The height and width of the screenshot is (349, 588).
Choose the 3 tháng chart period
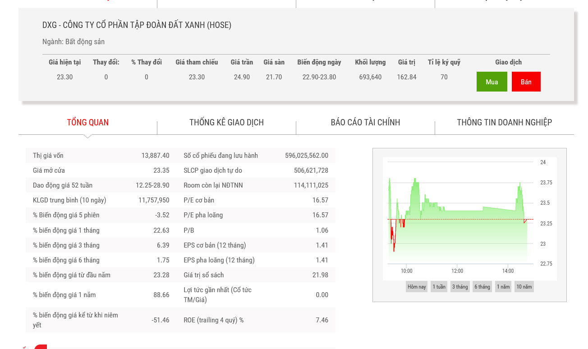tap(460, 287)
